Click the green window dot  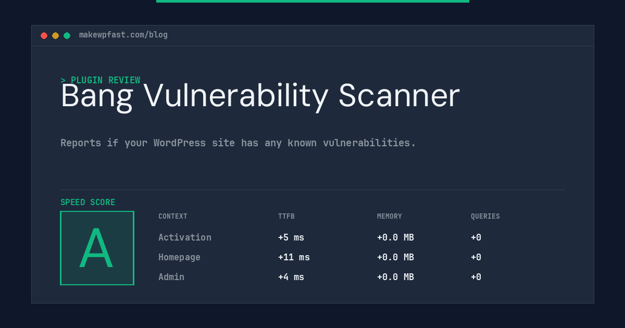point(67,35)
